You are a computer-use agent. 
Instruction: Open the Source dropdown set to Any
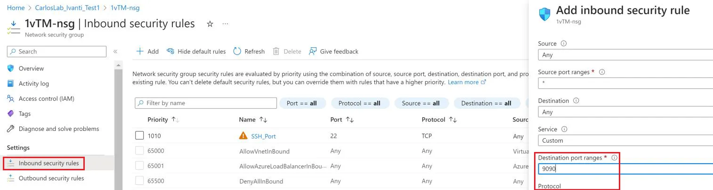(x=625, y=55)
